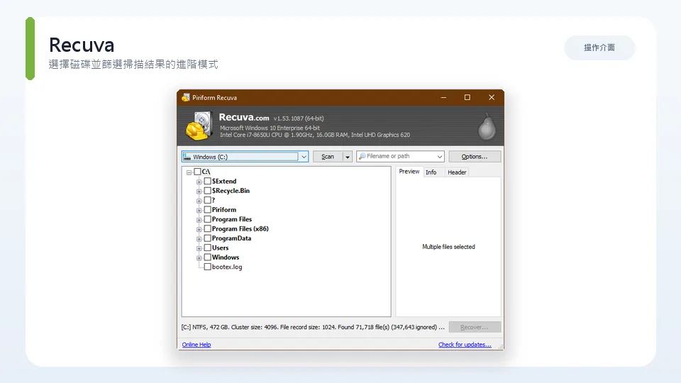
Task: Expand the ? folder node
Action: coord(199,201)
